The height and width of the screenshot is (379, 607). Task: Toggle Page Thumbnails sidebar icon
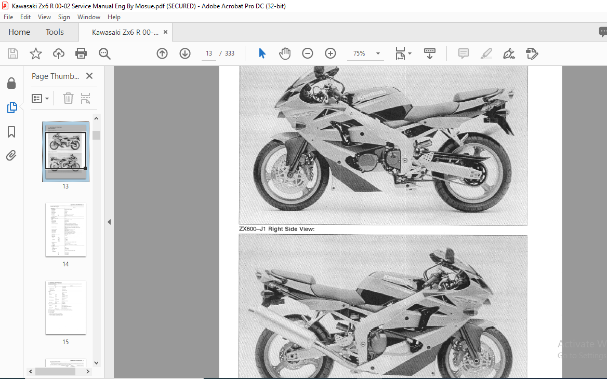click(11, 107)
